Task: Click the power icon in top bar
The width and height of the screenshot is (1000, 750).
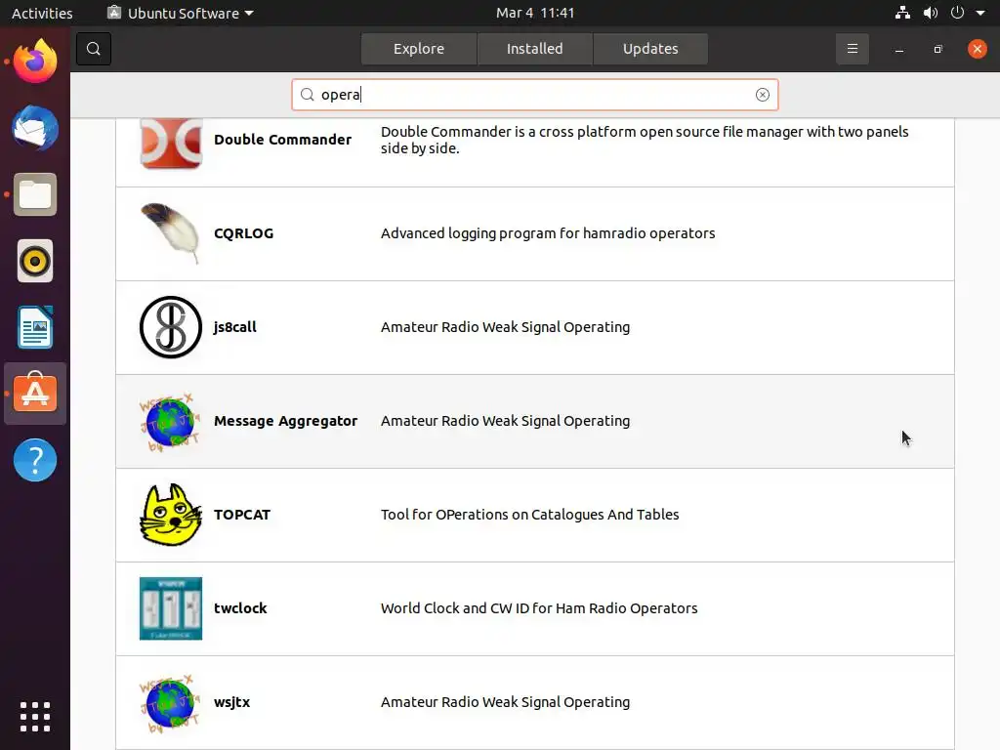Action: pyautogui.click(x=957, y=13)
